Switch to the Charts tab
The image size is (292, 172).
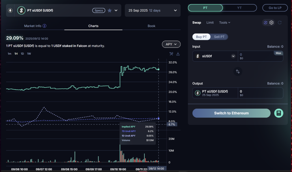(x=93, y=26)
